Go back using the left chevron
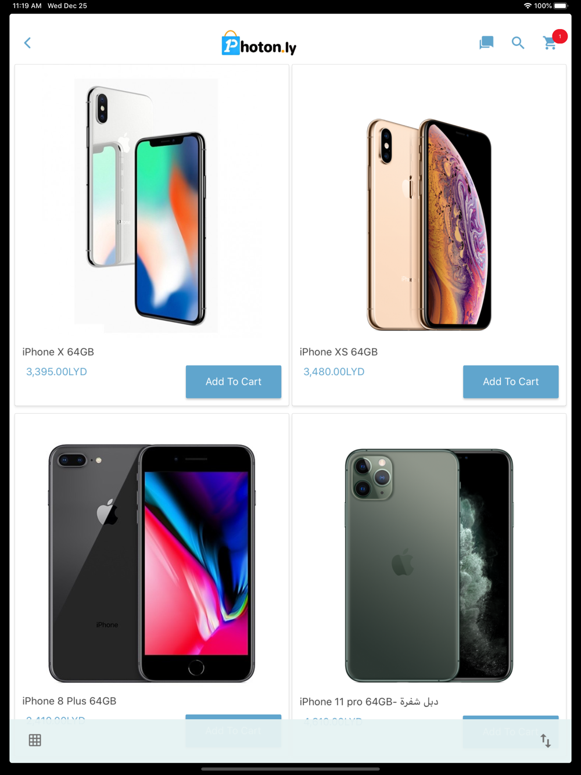Viewport: 581px width, 775px height. 27,43
